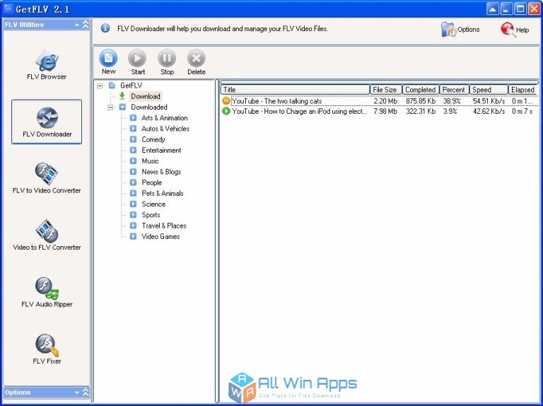Screen dimensions: 543x406
Task: Launch the FLV Audio Ripper
Action: [x=47, y=292]
